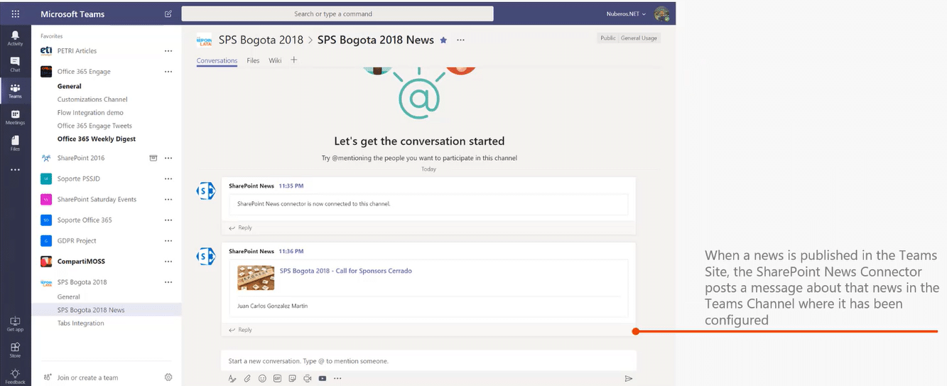Open Meetings calendar icon

click(15, 117)
